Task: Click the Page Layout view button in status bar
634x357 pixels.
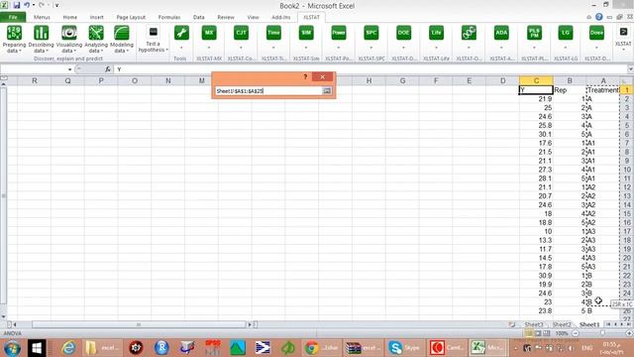Action: [538, 333]
